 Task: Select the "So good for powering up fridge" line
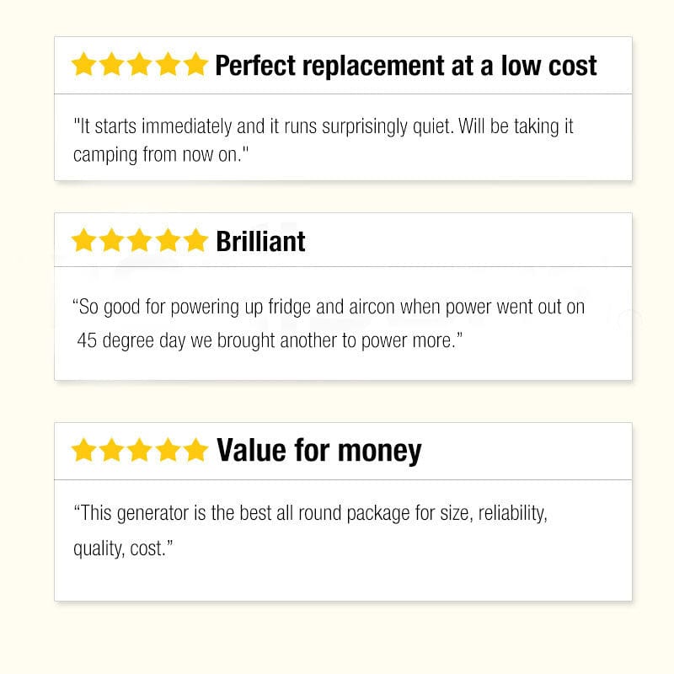coord(329,307)
